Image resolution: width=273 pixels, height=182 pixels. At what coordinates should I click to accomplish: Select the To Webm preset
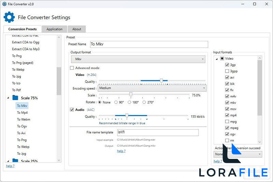[x=24, y=119]
